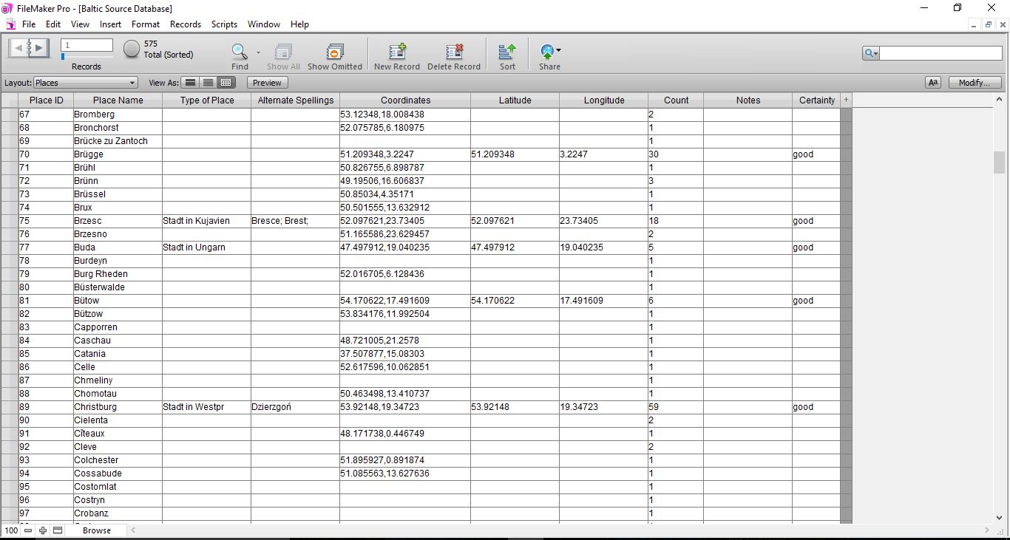Click the Alternate Spellings column header
Screen dimensions: 1010x540
click(295, 100)
